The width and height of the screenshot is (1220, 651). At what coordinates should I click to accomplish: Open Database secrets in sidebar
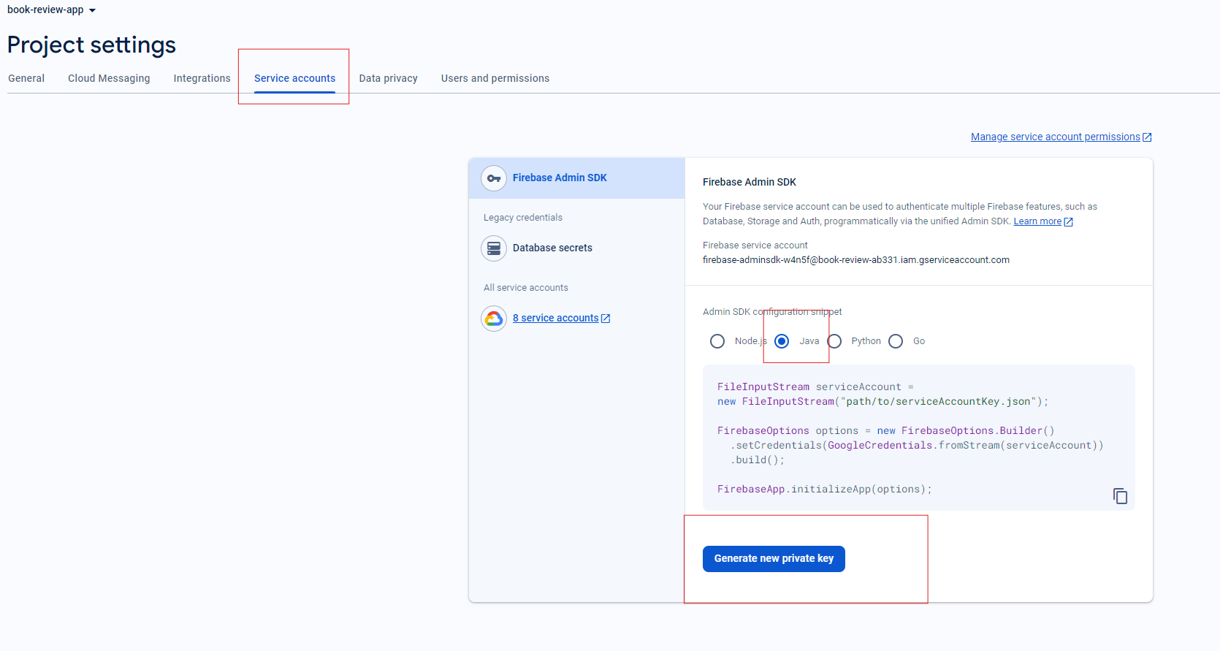click(x=552, y=248)
